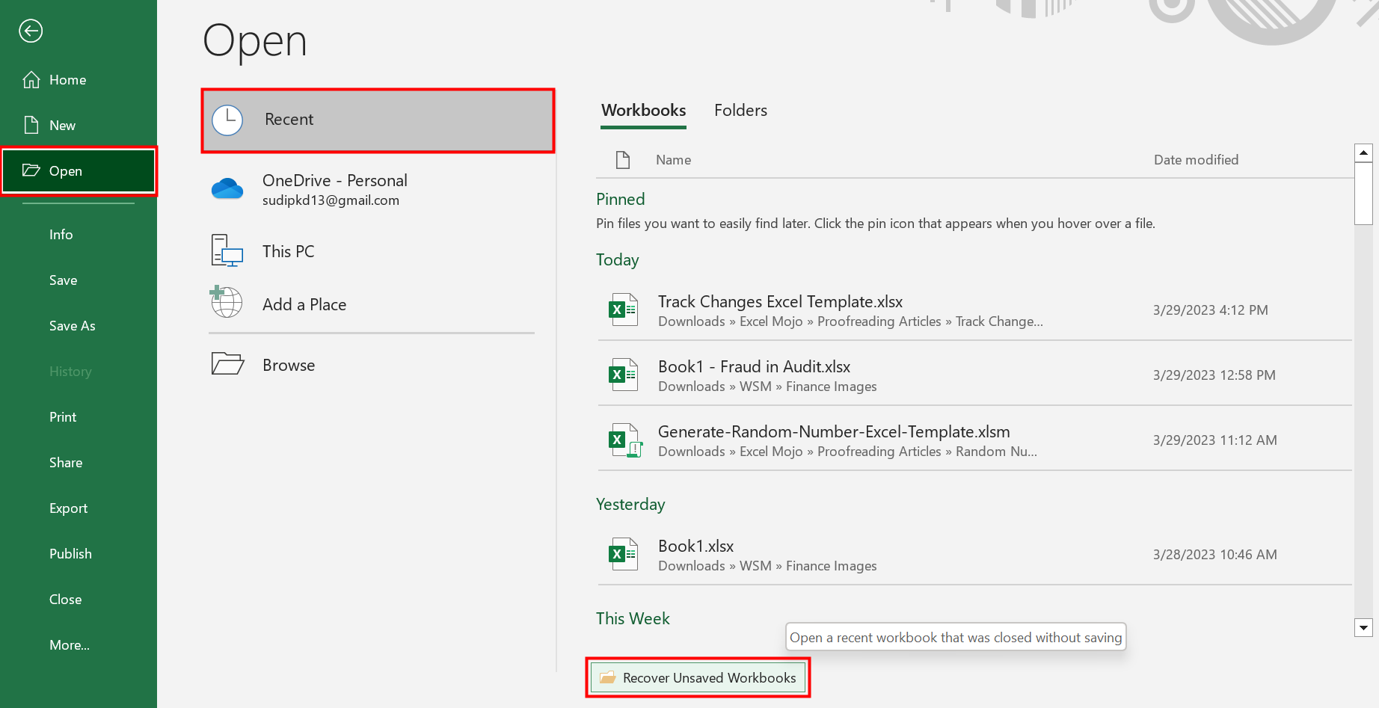Click the 3/29/2023 12:58 PM date
This screenshot has height=708, width=1379.
point(1214,375)
